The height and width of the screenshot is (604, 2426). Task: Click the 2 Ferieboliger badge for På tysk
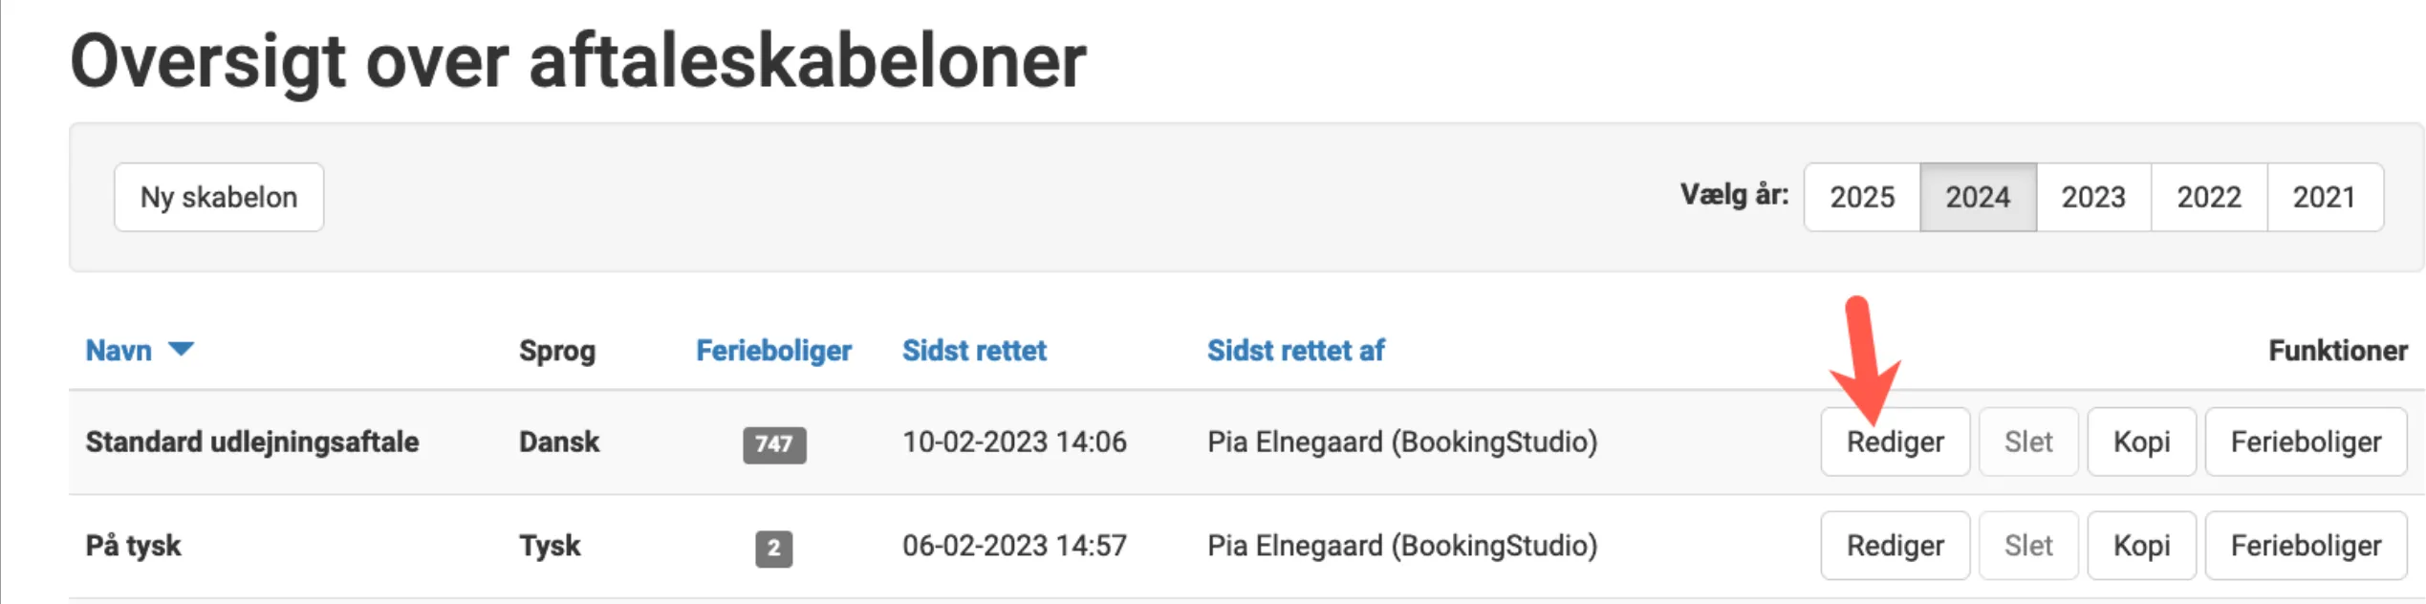tap(774, 547)
